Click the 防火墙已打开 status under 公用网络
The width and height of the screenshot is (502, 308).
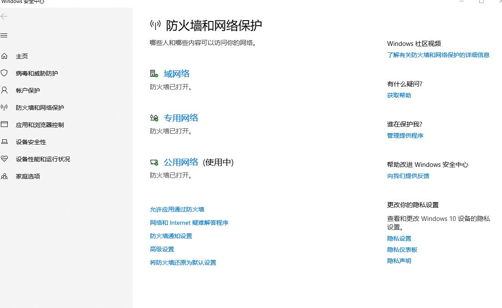coord(171,175)
